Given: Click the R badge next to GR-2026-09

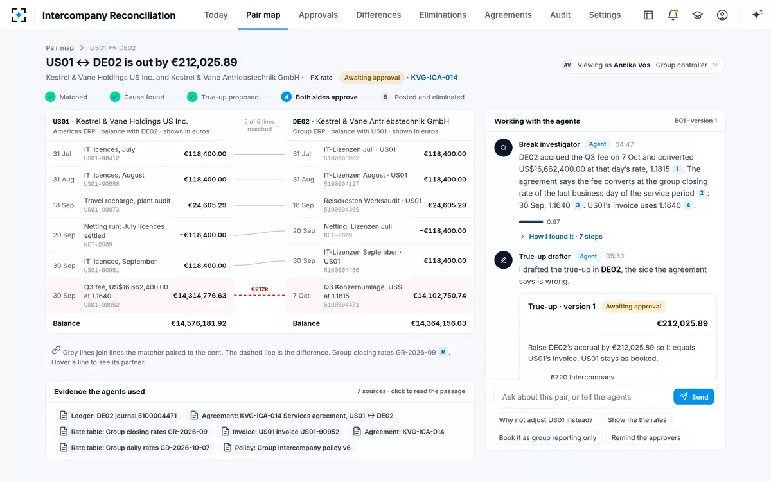Looking at the screenshot, I should [x=443, y=352].
